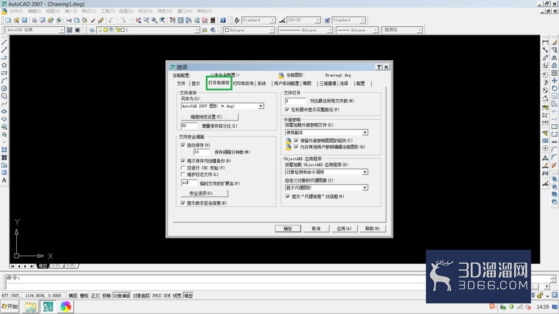Click the dialog's question-mark help button
Image resolution: width=559 pixels, height=314 pixels.
(379, 67)
